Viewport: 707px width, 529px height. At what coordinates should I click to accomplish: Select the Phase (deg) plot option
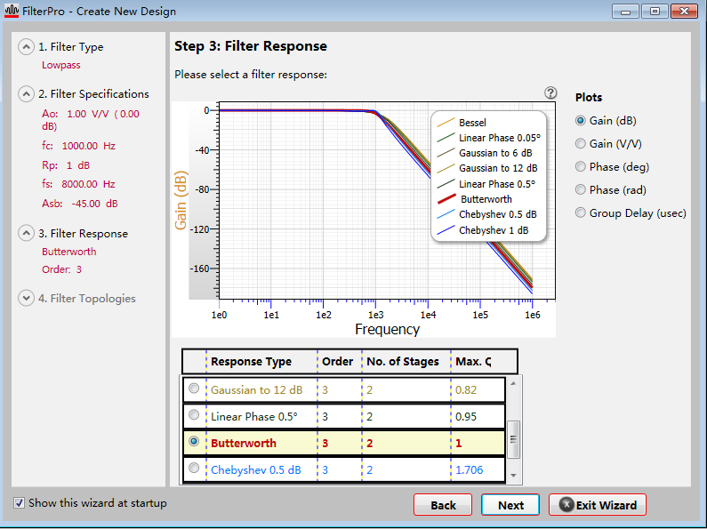(581, 167)
